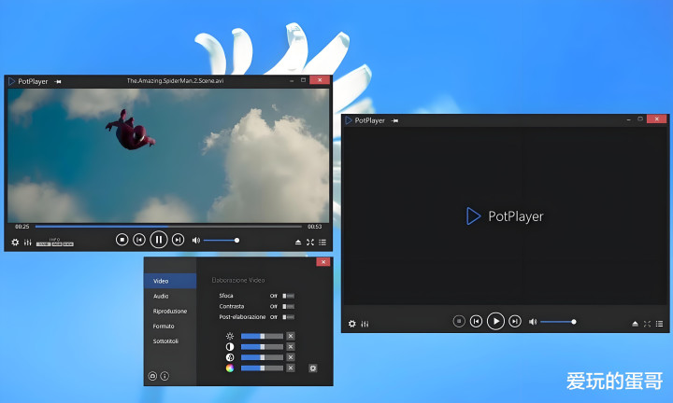
Task: Click the eject/open file icon in idle player
Action: pyautogui.click(x=635, y=323)
